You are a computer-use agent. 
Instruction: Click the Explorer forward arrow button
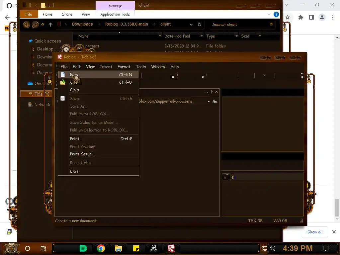[x=35, y=25]
